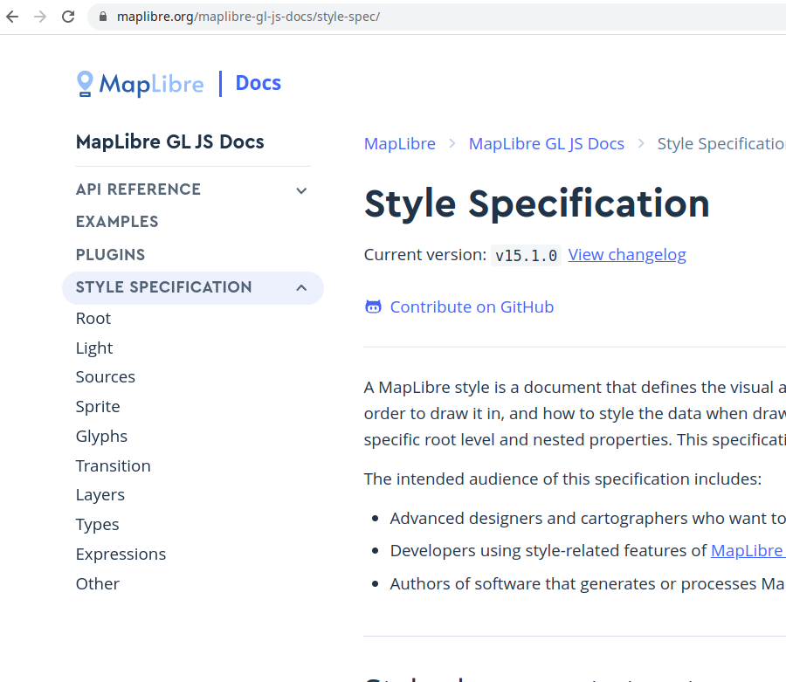786x682 pixels.
Task: Collapse the Style Specification chevron
Action: pyautogui.click(x=301, y=287)
